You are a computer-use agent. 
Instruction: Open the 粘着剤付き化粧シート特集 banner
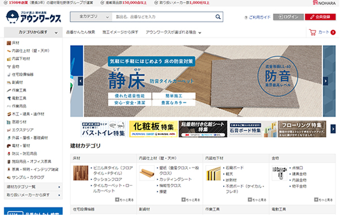coord(203,129)
